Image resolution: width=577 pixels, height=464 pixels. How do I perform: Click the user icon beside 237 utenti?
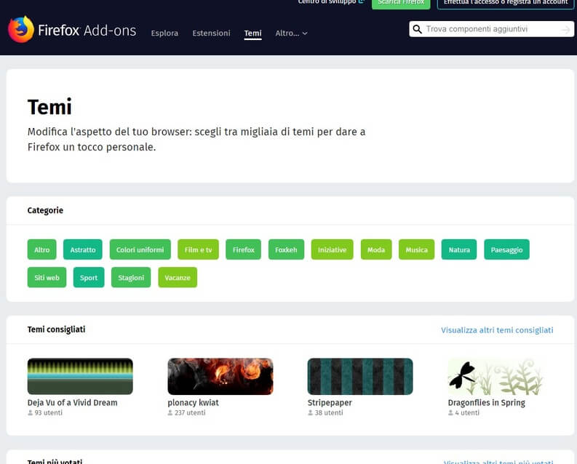[170, 413]
